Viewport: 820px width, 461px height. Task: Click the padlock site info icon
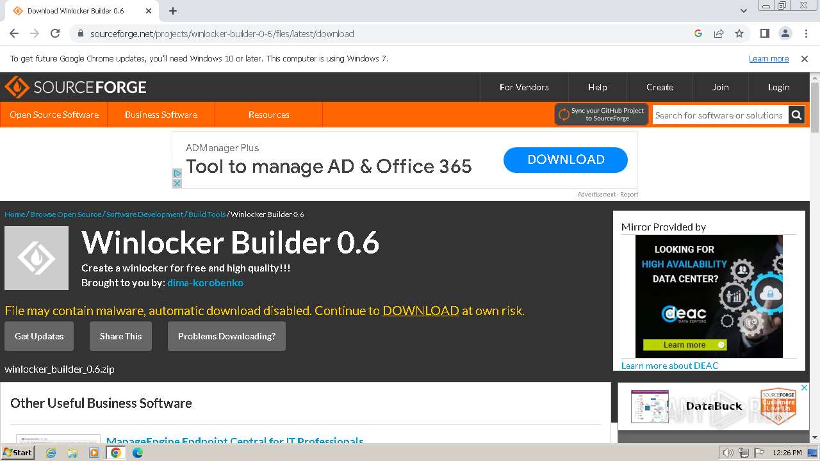tap(80, 33)
